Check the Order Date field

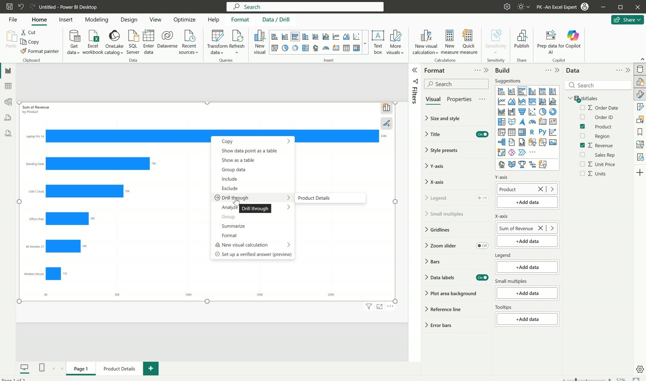click(x=582, y=108)
